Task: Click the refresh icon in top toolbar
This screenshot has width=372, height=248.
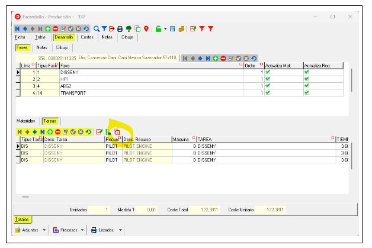Action: [86, 28]
